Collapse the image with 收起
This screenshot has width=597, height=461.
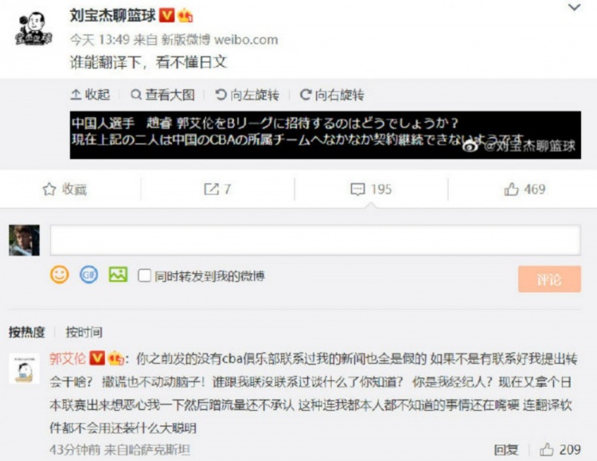click(x=90, y=95)
